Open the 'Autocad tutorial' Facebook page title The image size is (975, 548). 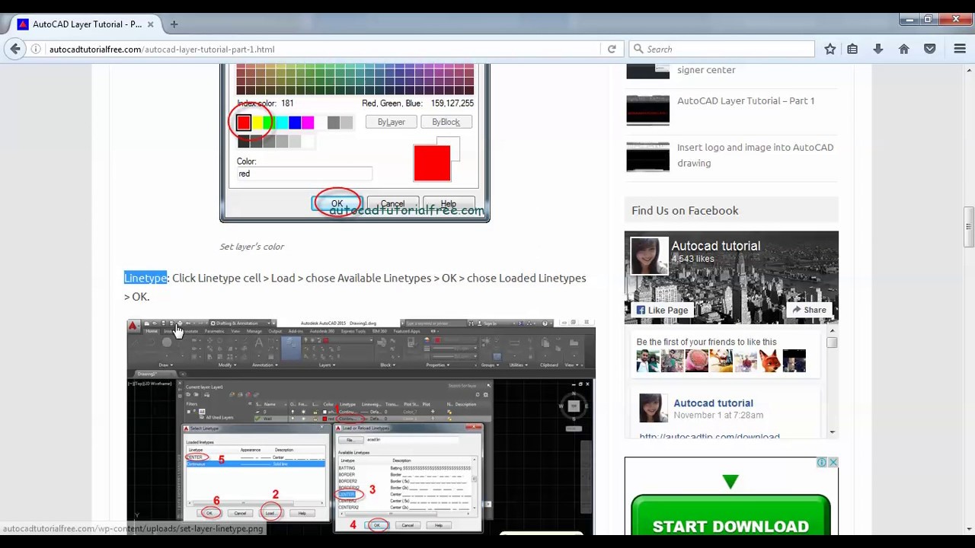coord(715,246)
